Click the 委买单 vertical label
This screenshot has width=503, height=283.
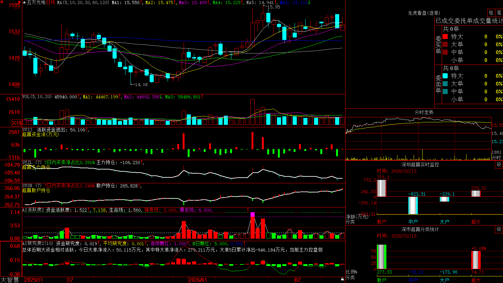(438, 45)
